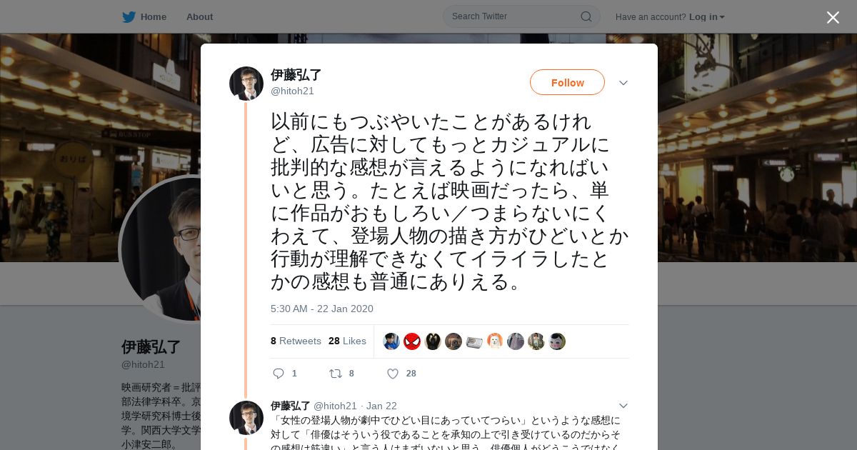The image size is (857, 450).
Task: Click the search magnifier icon
Action: [x=586, y=16]
